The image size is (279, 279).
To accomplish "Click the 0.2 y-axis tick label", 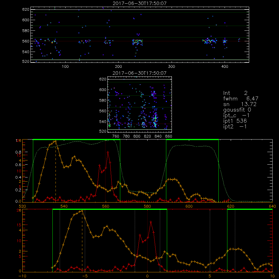I will pos(19,190).
